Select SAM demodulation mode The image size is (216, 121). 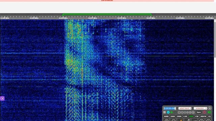point(172,116)
